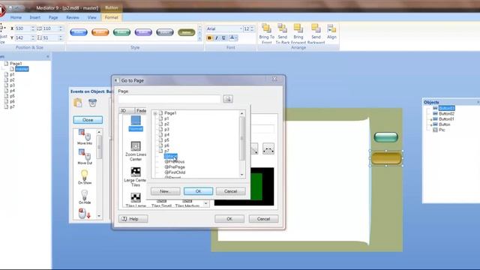Select the blue button style preset

[x=79, y=32]
